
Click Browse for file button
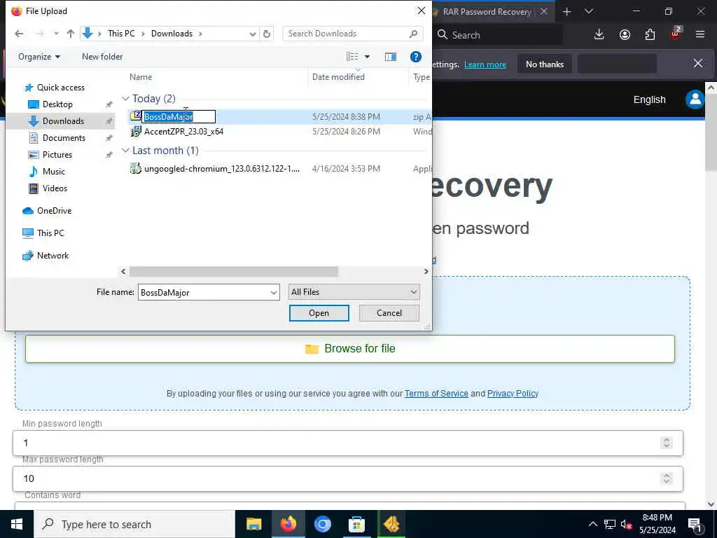(350, 349)
